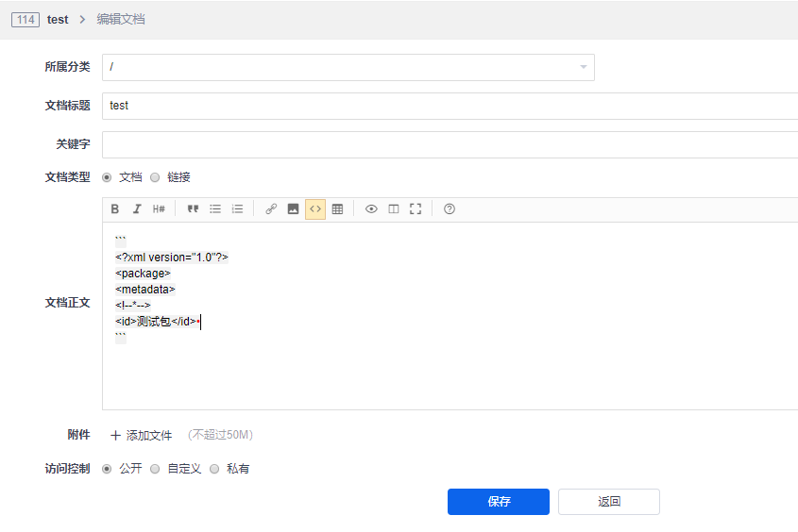This screenshot has height=532, width=798.
Task: Click the <metadata> line in editor
Action: (x=145, y=290)
